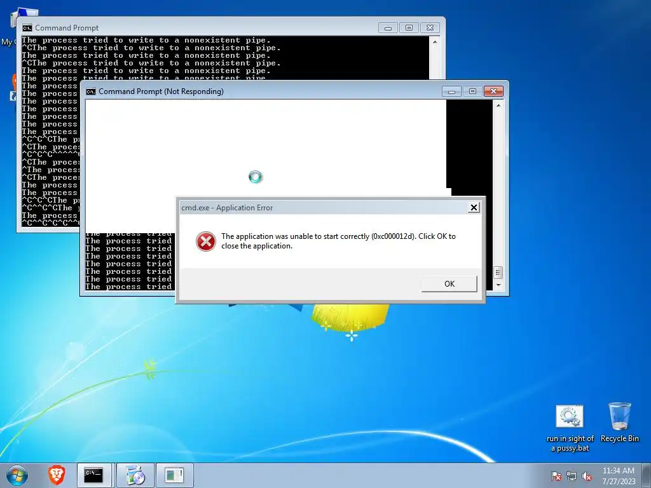Image resolution: width=651 pixels, height=488 pixels.
Task: Click the 'Command Prompt (Not Responding)' title text
Action: pos(161,91)
